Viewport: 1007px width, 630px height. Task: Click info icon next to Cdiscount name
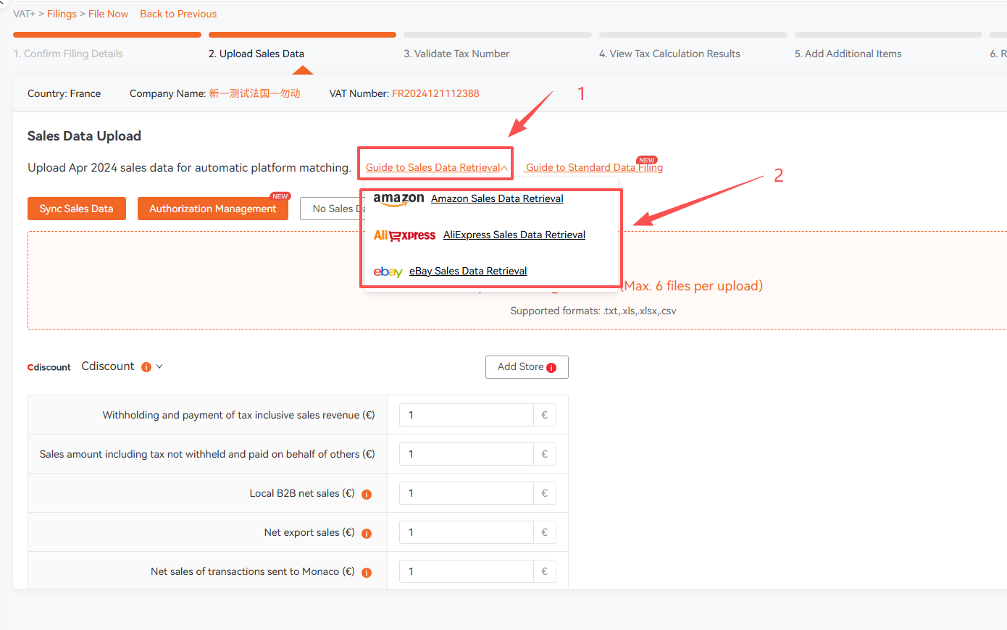(146, 367)
